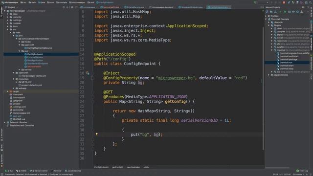Open microsweeper-demo.yml in project tree
Image resolution: width=313 pixels, height=176 pixels.
click(x=34, y=76)
